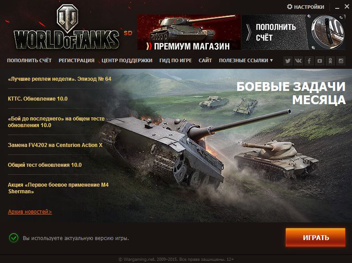Click the large ПОПОЛНИТЬ СЧЁТ banner
Image resolution: width=352 pixels, height=263 pixels.
(293, 32)
